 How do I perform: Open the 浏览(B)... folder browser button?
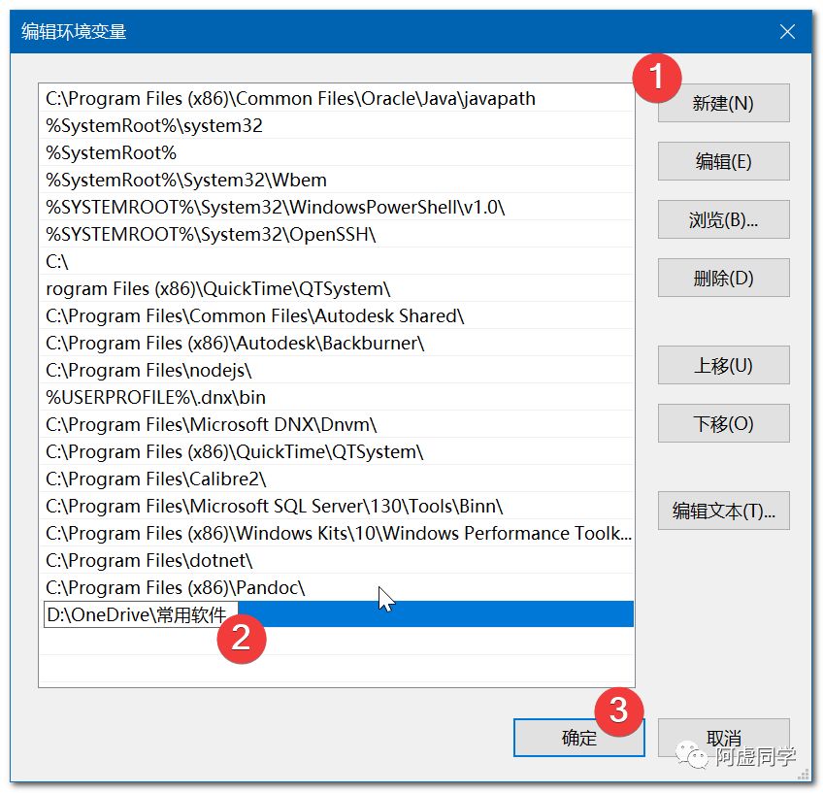pyautogui.click(x=723, y=219)
